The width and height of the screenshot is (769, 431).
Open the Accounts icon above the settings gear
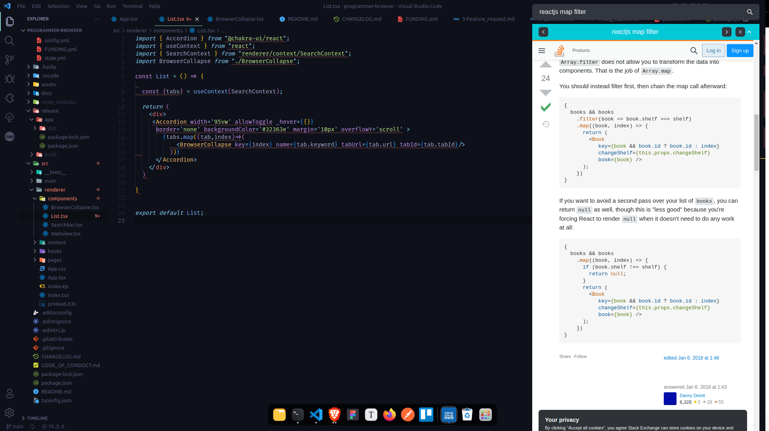9,393
